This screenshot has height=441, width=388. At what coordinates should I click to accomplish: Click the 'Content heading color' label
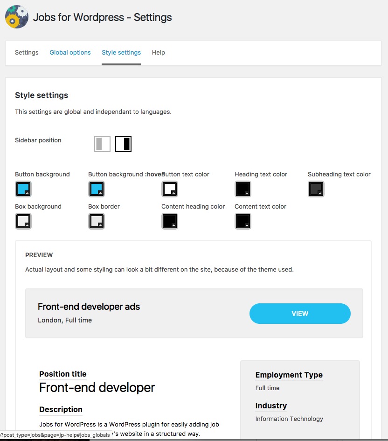tap(193, 206)
